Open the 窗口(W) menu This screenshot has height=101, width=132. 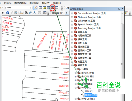click(46, 3)
